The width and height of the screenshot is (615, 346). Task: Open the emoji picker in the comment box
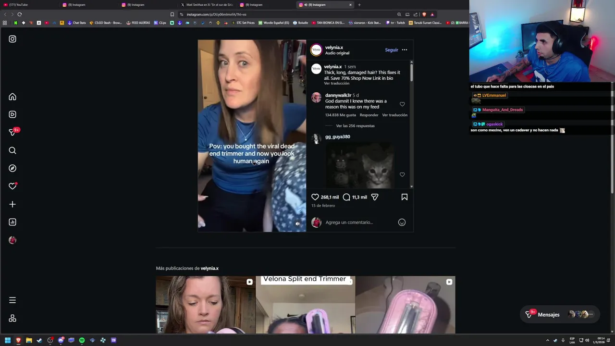402,222
